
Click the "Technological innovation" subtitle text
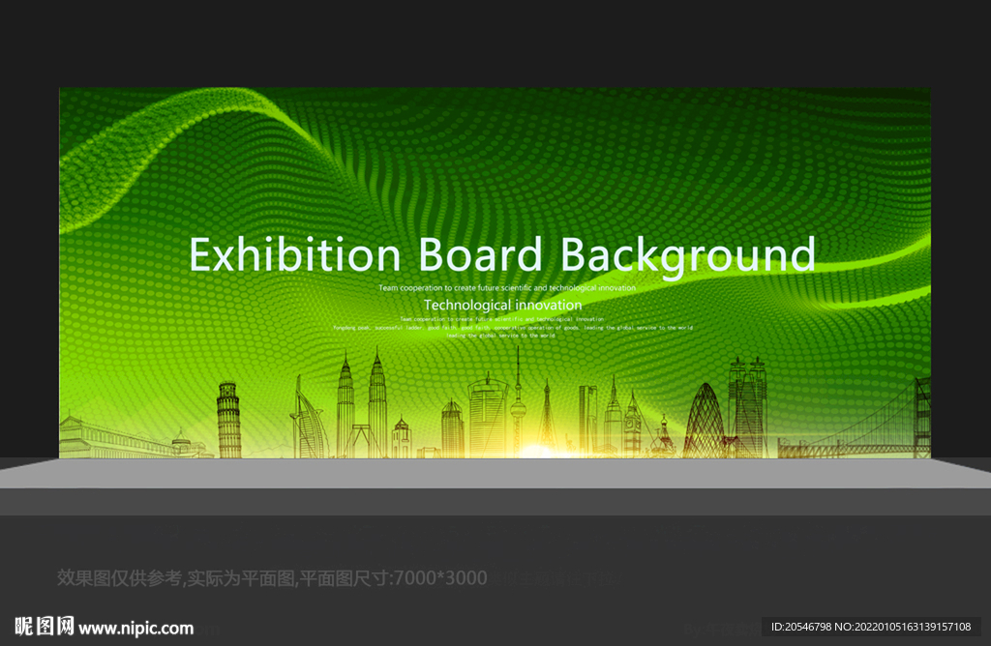tap(503, 305)
